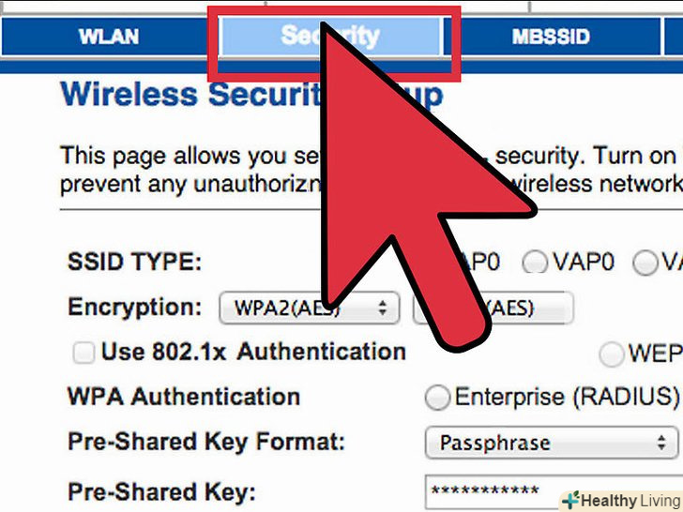Select the MBSSID tab

point(552,37)
